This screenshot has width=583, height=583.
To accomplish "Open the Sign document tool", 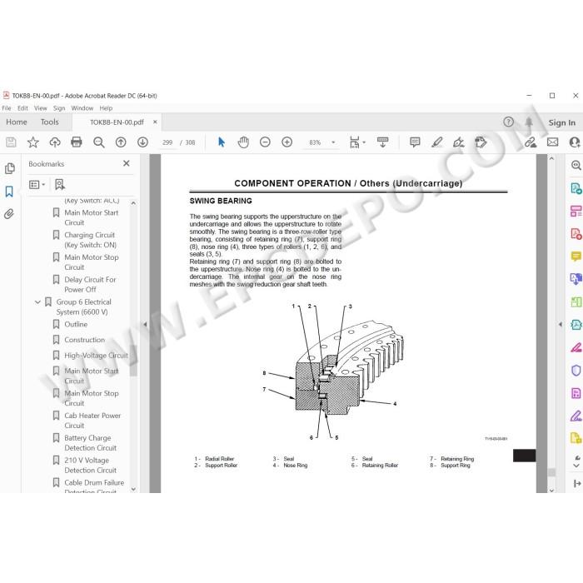I will coord(458,142).
